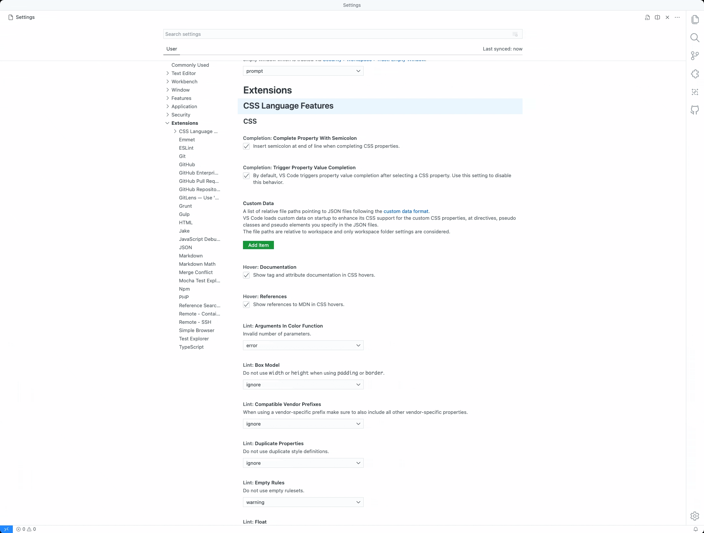Open the Extensions puzzle icon
This screenshot has width=704, height=533.
[x=695, y=74]
